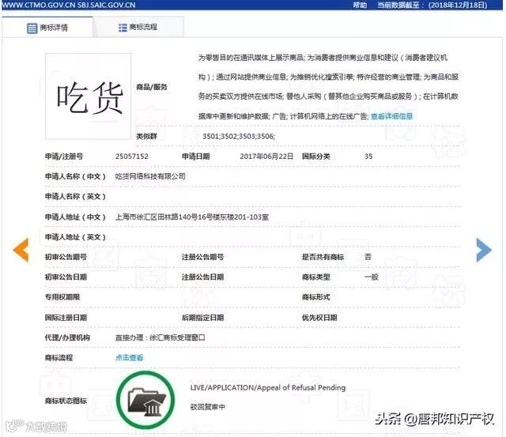Image resolution: width=506 pixels, height=437 pixels.
Task: Select applicant name 吃货网络科技有限公司
Action: point(150,176)
